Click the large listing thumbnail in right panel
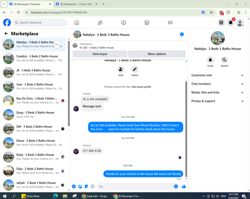Image resolution: width=250 pixels, height=199 pixels. pos(217,38)
